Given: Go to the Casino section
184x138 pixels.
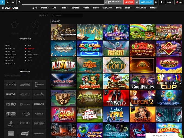Looking at the screenshot, I should pyautogui.click(x=96, y=8).
